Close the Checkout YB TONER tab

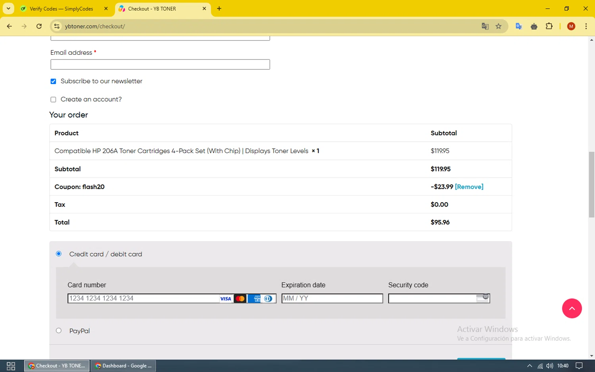tap(204, 9)
